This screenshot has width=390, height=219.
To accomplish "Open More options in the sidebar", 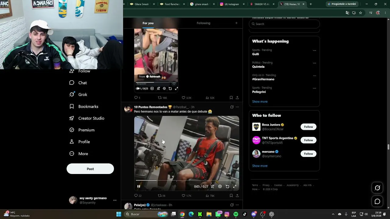I will pyautogui.click(x=79, y=154).
